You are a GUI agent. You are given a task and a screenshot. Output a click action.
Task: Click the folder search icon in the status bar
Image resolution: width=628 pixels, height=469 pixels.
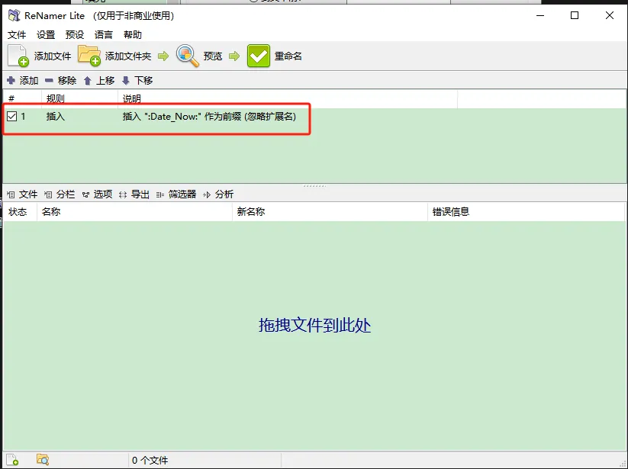coord(43,459)
